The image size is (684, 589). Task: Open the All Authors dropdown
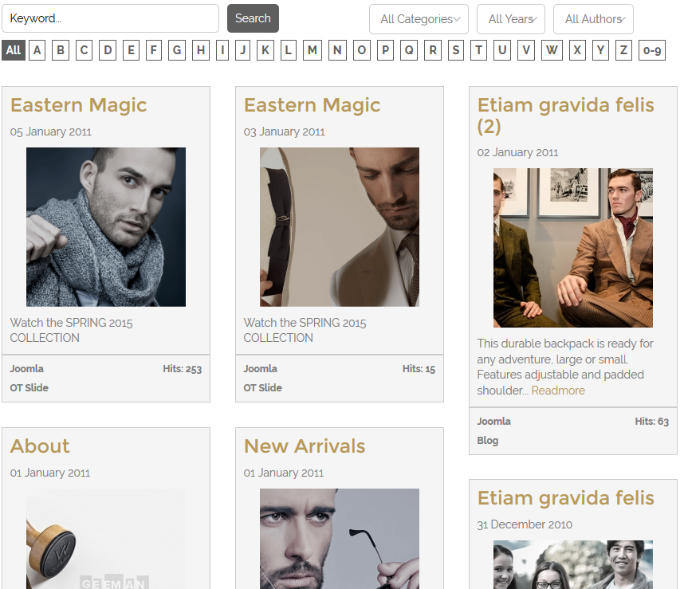tap(593, 19)
